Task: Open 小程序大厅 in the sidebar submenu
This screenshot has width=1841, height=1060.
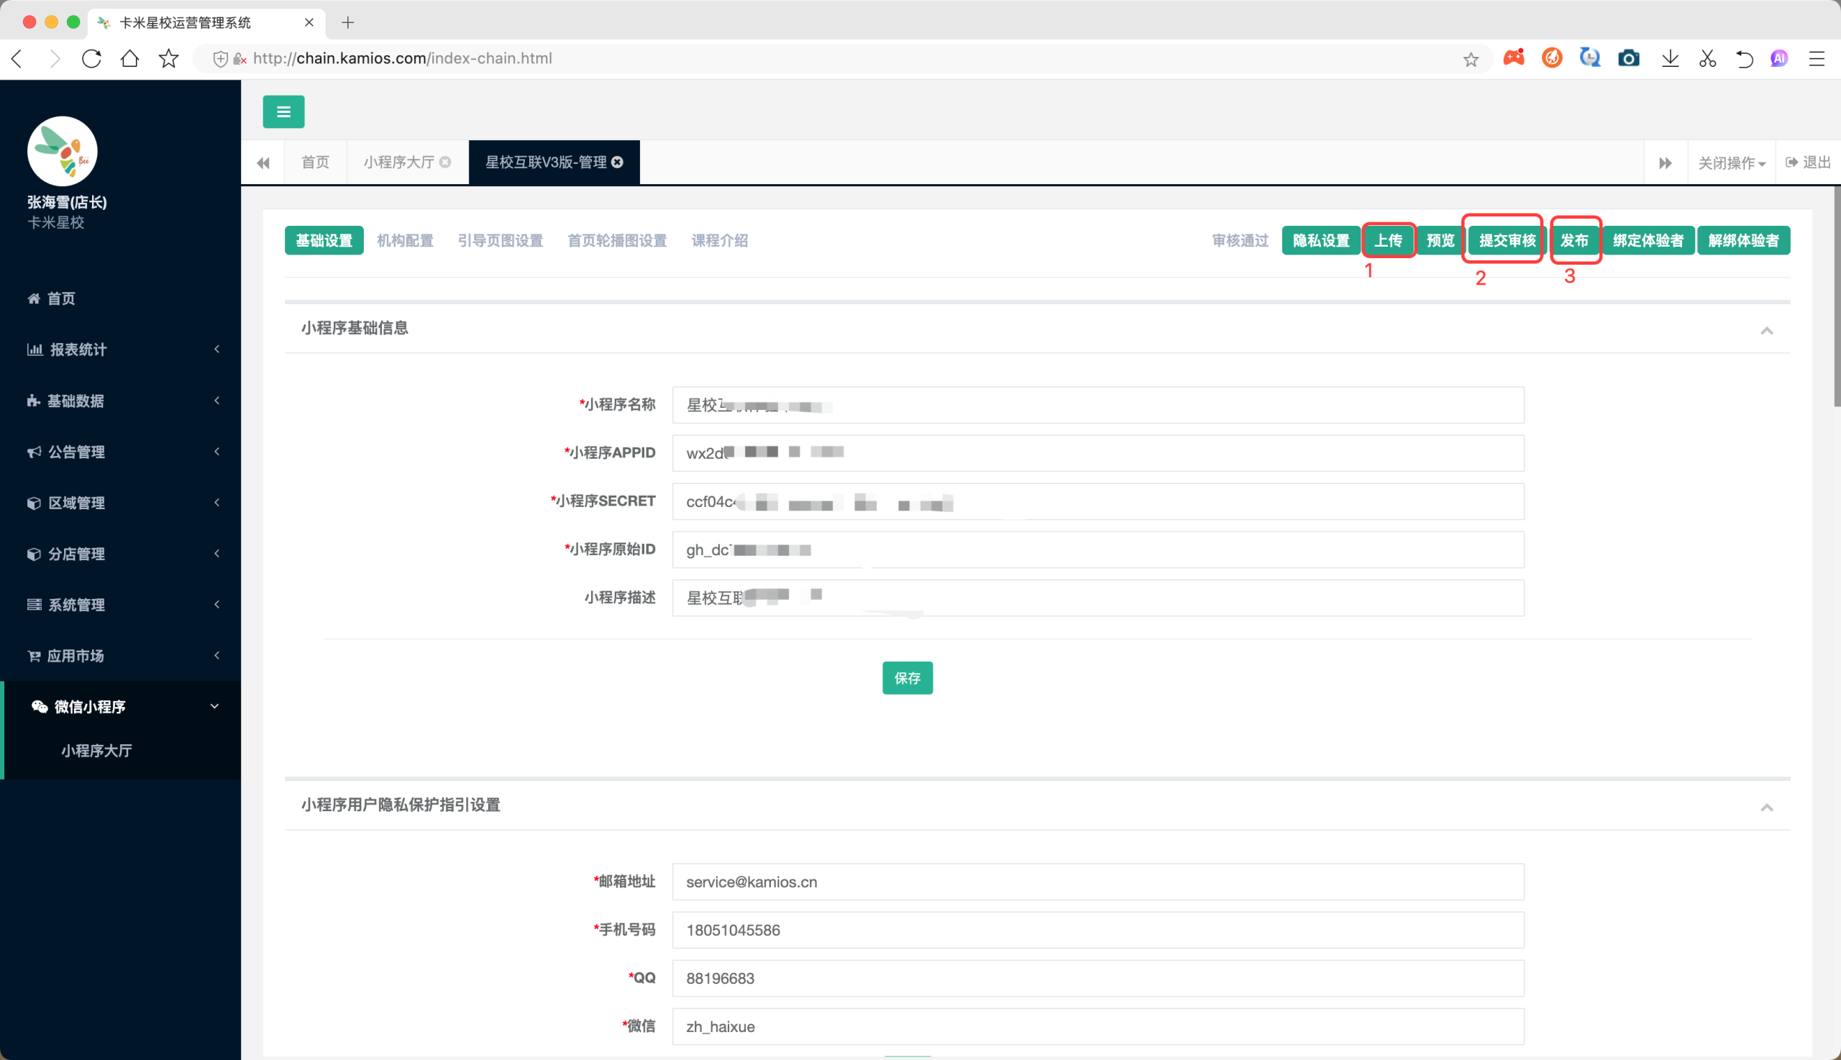Action: pos(97,751)
